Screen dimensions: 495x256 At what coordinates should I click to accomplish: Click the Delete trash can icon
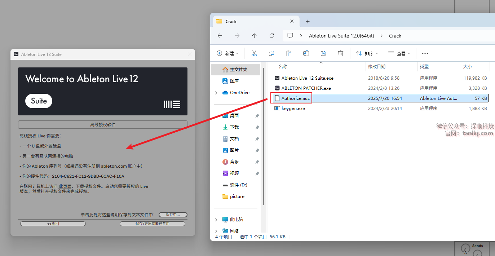pyautogui.click(x=341, y=53)
